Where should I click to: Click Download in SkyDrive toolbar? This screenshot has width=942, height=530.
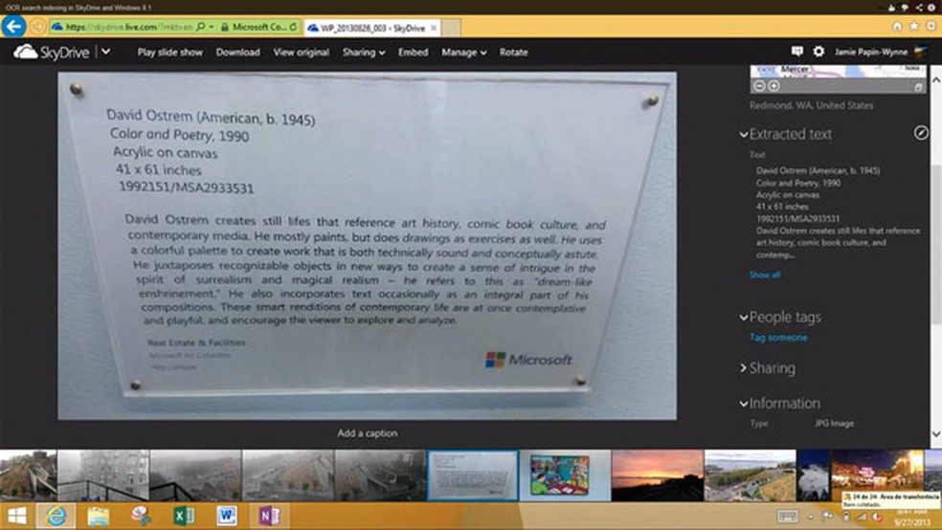[x=238, y=53]
